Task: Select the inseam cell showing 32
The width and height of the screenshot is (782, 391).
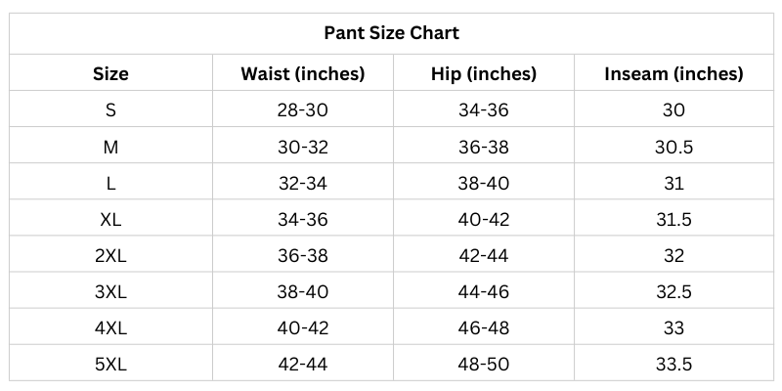Action: pyautogui.click(x=673, y=256)
